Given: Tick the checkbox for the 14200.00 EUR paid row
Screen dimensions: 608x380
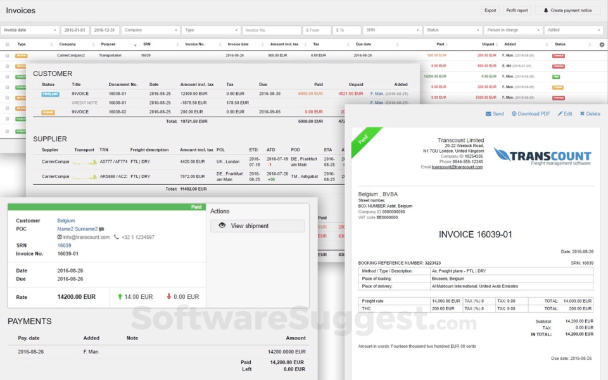Looking at the screenshot, I should (x=8, y=77).
